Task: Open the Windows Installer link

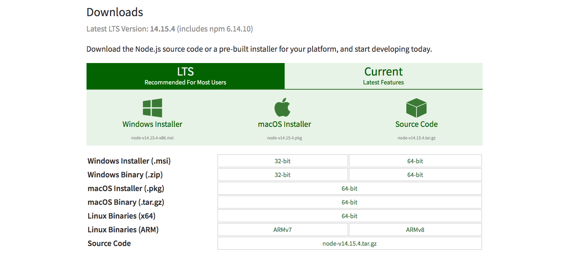Action: coord(152,124)
